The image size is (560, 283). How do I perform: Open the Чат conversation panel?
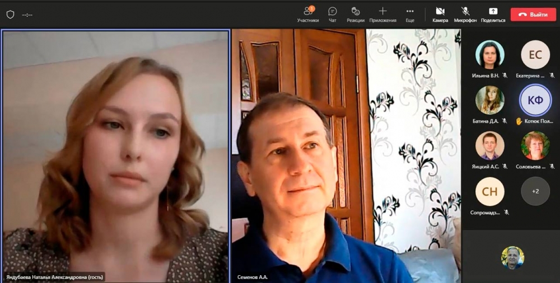click(x=333, y=14)
